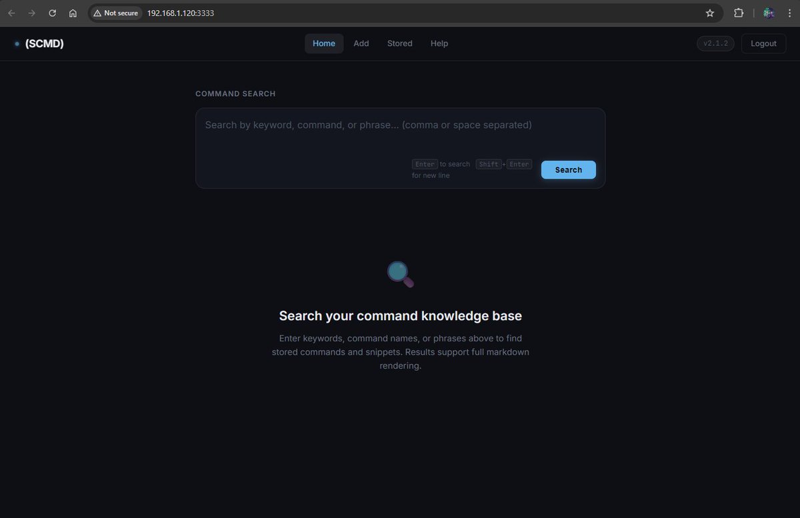
Task: Click the Not secure warning badge
Action: coord(115,13)
